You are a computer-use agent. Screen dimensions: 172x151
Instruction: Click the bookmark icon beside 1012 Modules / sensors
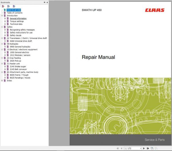(8, 55)
